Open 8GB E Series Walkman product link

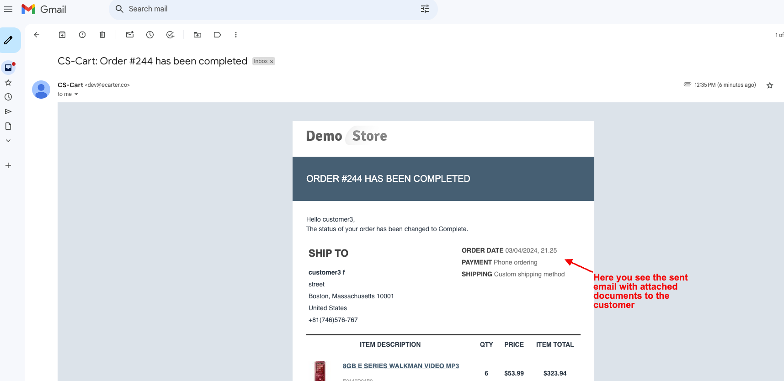click(x=400, y=366)
